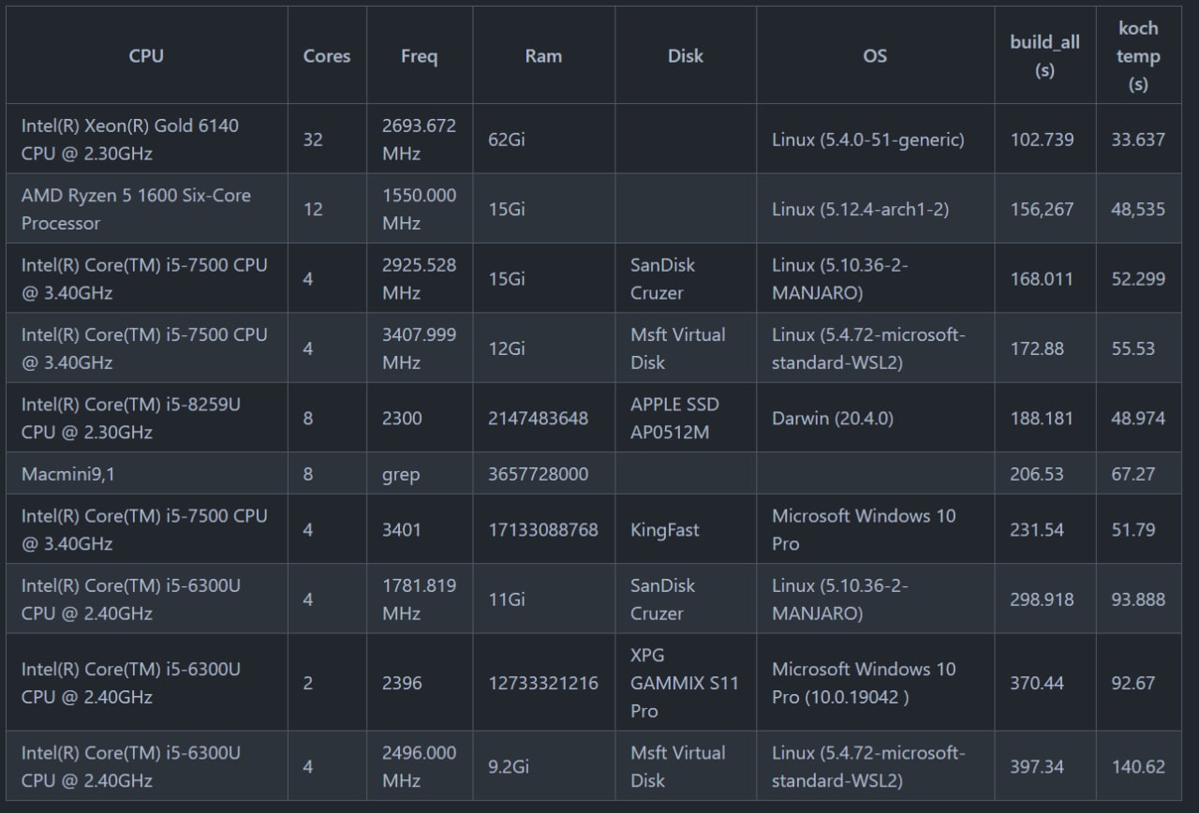Click the frequency 1781.819 MHz cell

tap(419, 599)
